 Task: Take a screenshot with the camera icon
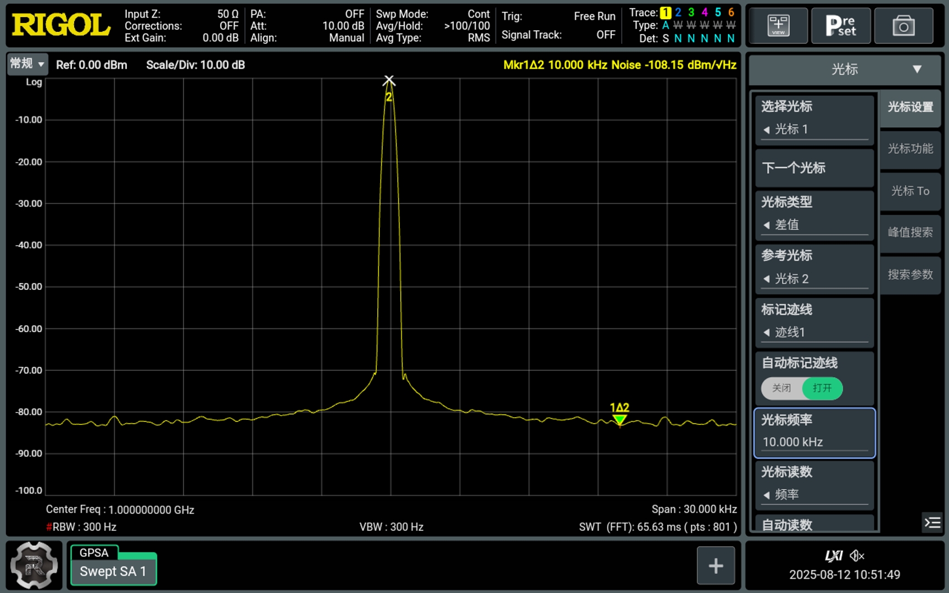point(903,25)
